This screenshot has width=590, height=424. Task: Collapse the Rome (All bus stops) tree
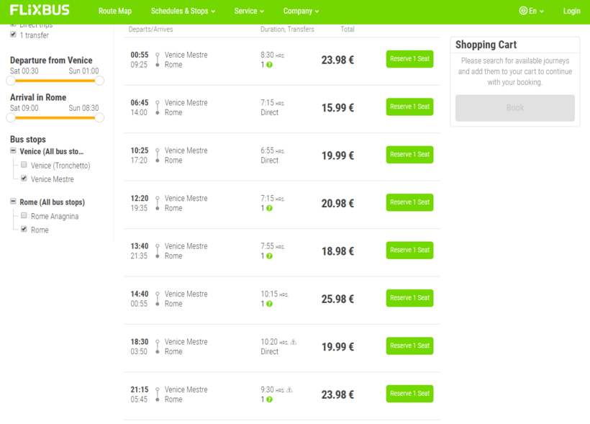[x=13, y=202]
